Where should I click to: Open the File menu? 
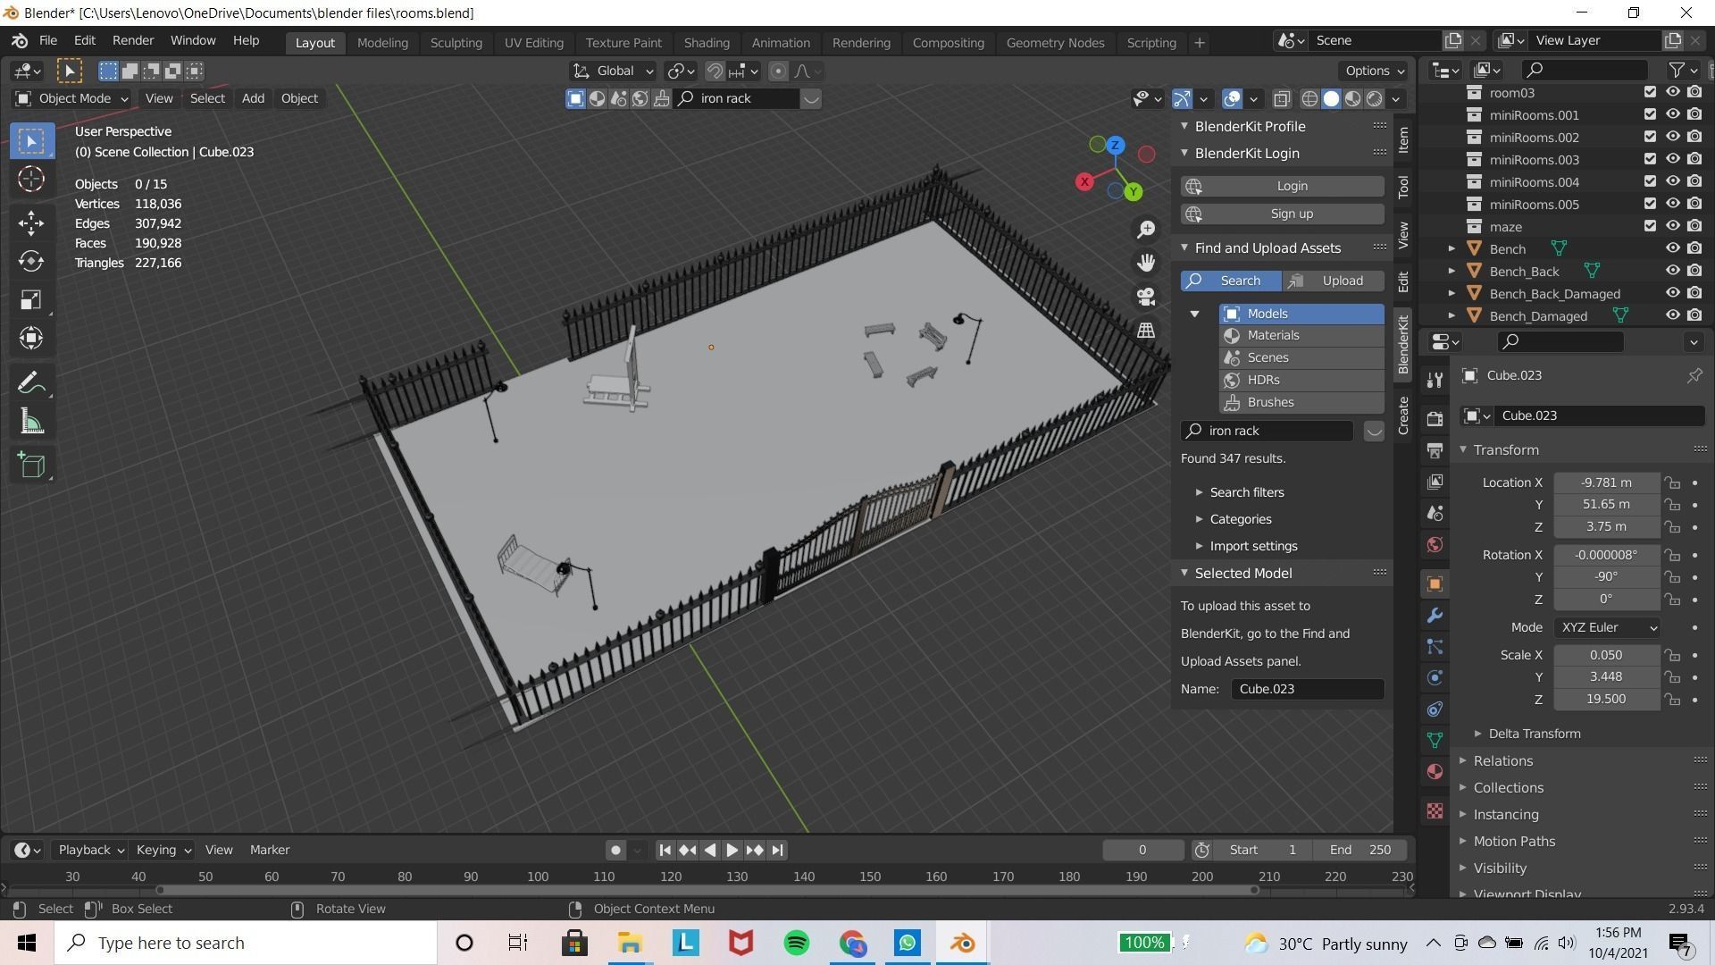click(x=48, y=41)
